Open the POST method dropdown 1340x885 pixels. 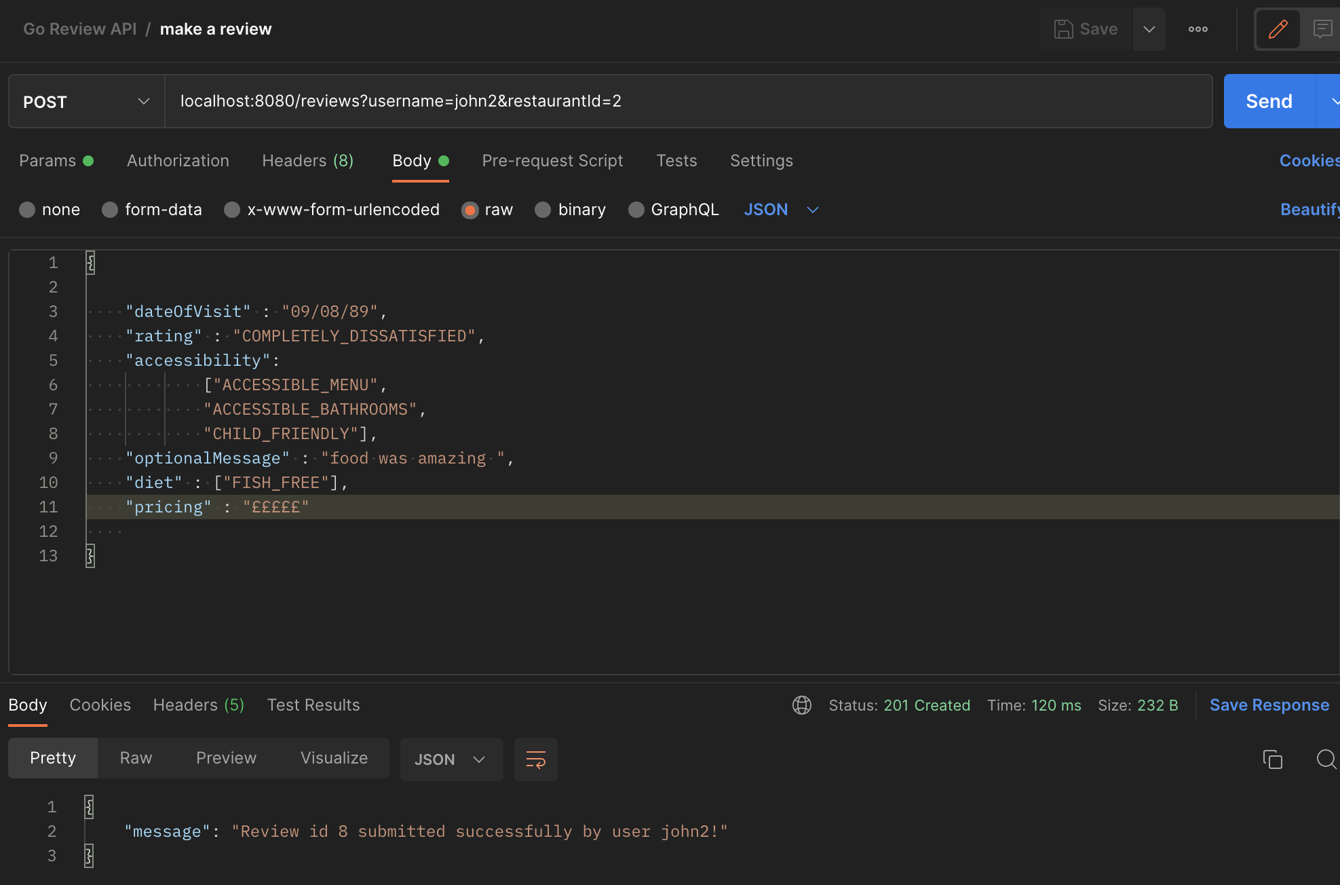pyautogui.click(x=86, y=102)
